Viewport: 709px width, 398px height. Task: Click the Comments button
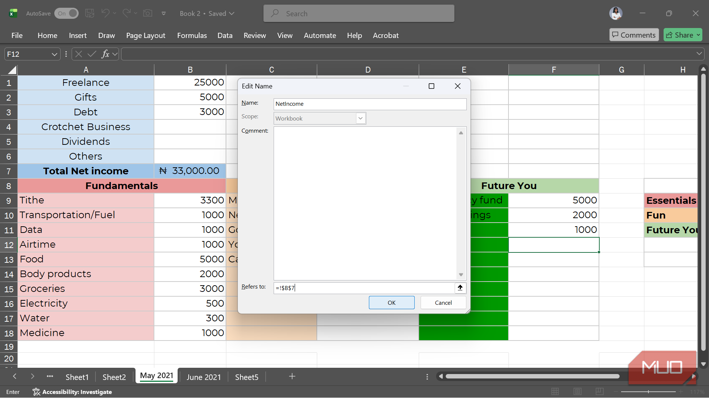pyautogui.click(x=634, y=35)
